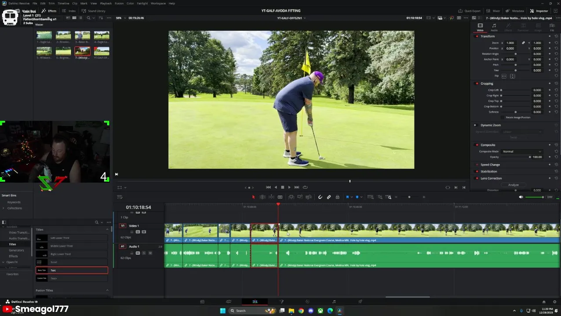Jump to first frame transport button
Image resolution: width=561 pixels, height=316 pixels.
tap(268, 187)
